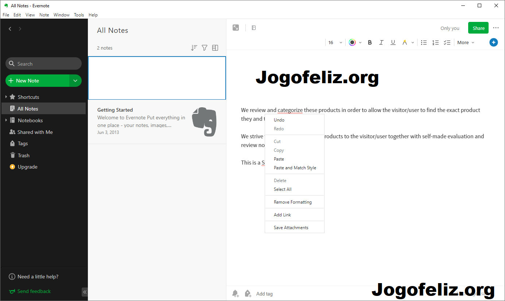Expand the Shortcuts section
Screen dimensions: 505x301
[6, 97]
